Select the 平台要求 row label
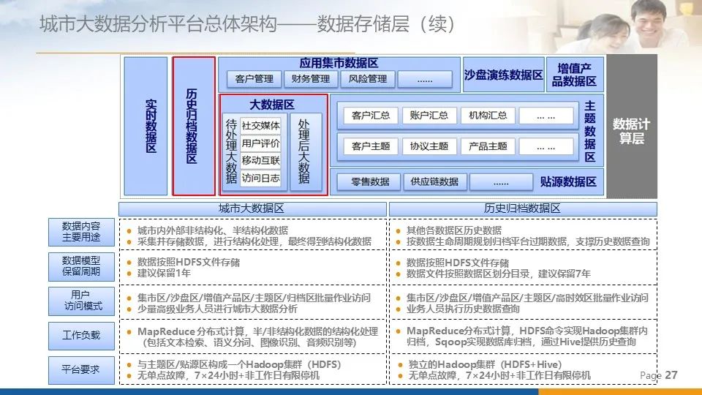 [x=81, y=370]
